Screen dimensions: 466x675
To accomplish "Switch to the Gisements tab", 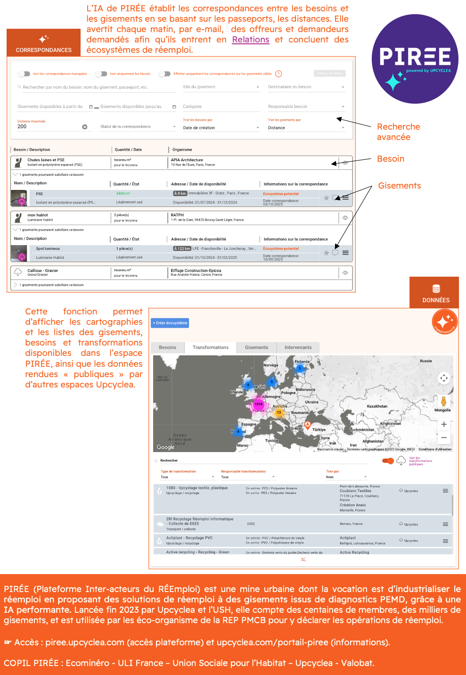I will [x=256, y=348].
